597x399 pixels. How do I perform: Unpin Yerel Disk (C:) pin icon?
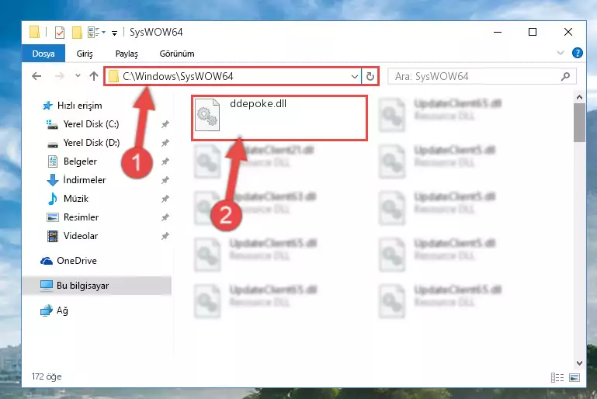pyautogui.click(x=165, y=124)
